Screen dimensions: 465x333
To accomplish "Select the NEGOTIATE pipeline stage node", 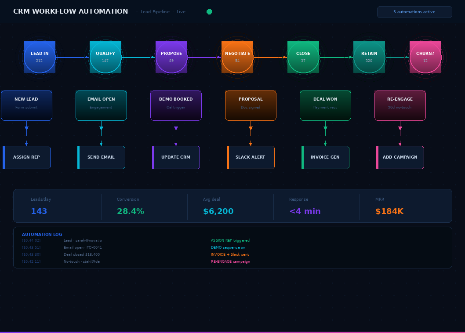I will (237, 57).
